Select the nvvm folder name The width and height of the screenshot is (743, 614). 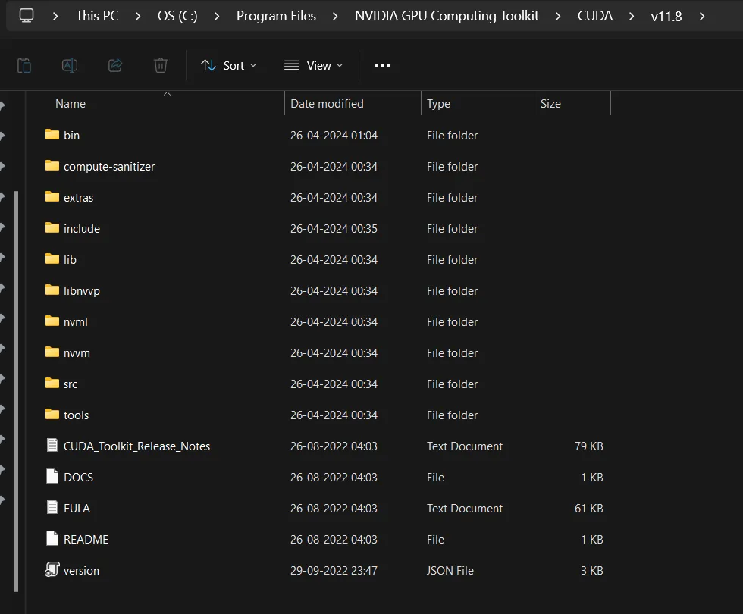point(77,353)
